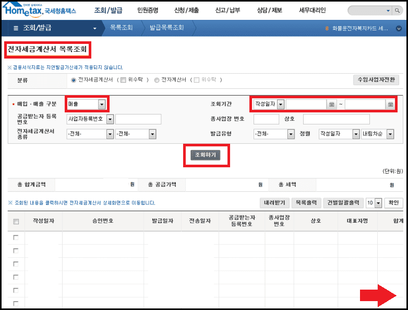Open the 조회/발급 top menu
Viewport: 408px width, 310px height.
(x=108, y=10)
